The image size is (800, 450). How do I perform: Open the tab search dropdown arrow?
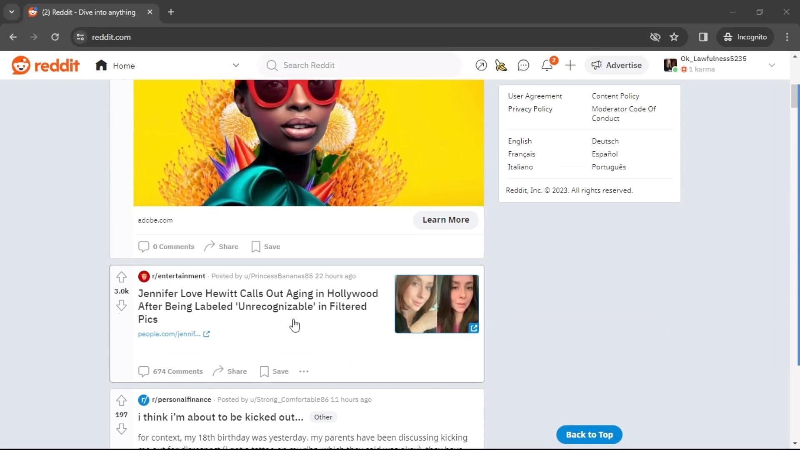[x=12, y=12]
